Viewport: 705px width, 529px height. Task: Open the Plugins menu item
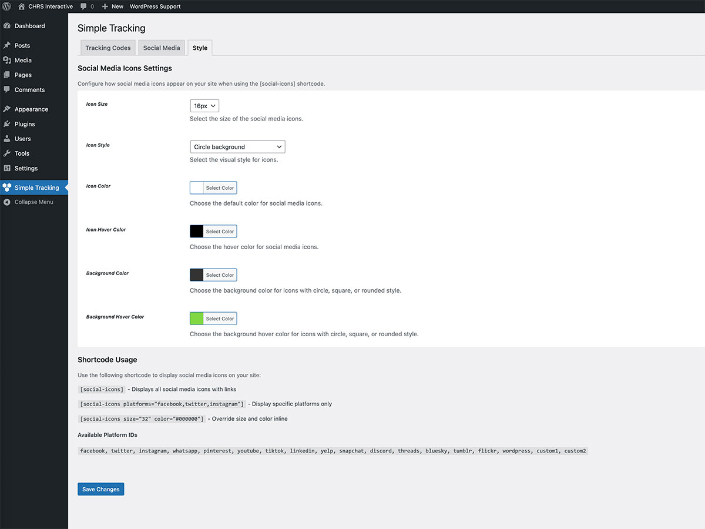[34, 124]
